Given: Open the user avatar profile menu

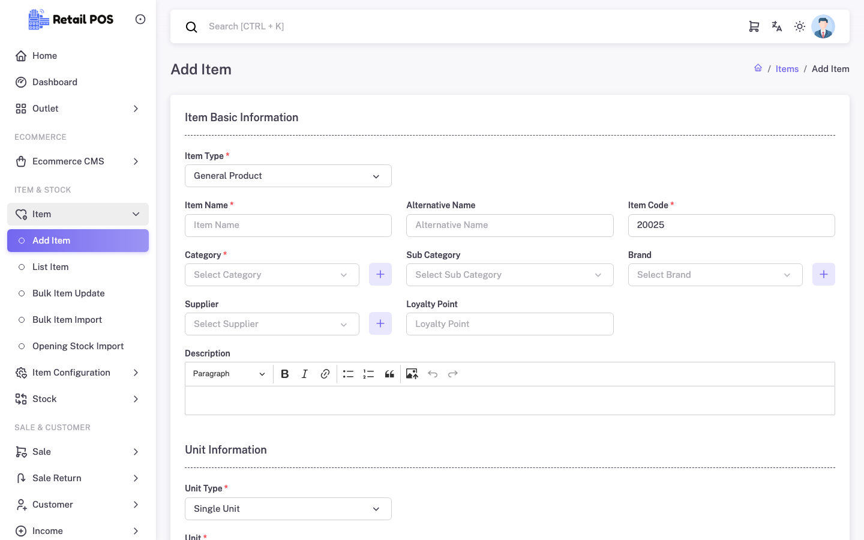Looking at the screenshot, I should click(823, 26).
